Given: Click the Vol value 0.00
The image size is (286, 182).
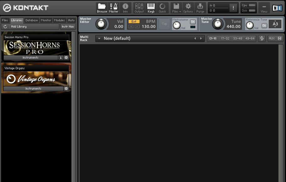Looking at the screenshot, I should pos(119,27).
